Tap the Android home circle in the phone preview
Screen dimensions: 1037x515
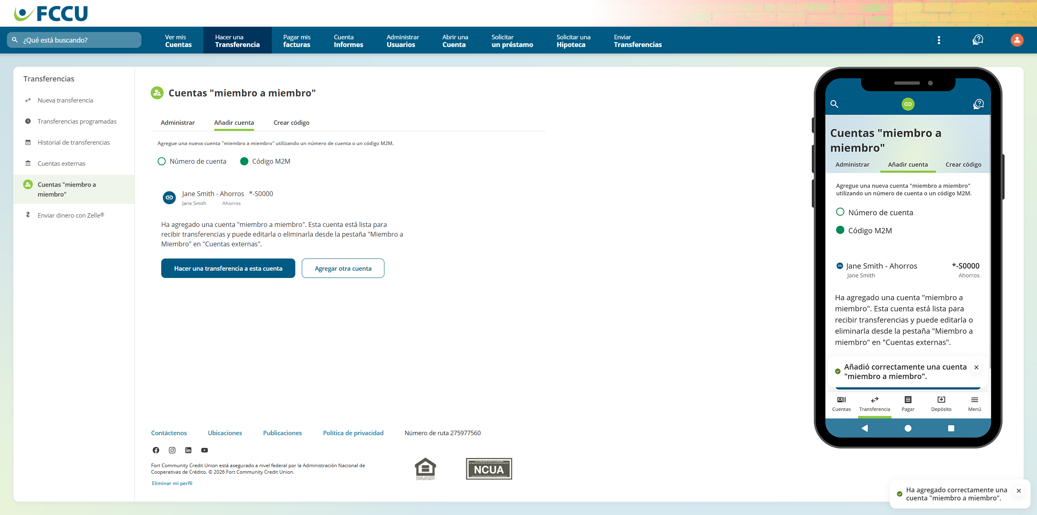coord(908,428)
